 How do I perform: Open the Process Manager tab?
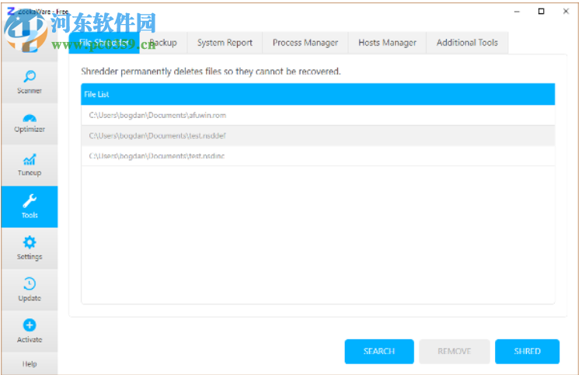click(305, 43)
